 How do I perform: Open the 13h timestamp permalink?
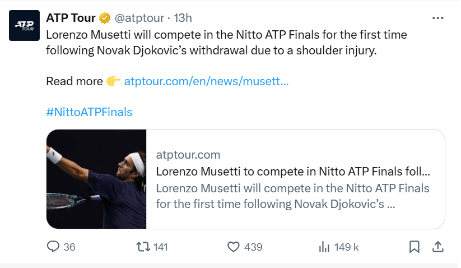(x=183, y=18)
